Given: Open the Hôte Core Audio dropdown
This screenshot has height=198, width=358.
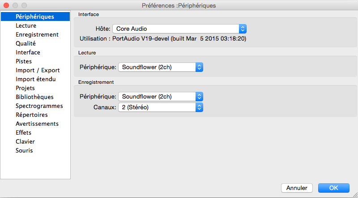Looking at the screenshot, I should (x=179, y=29).
